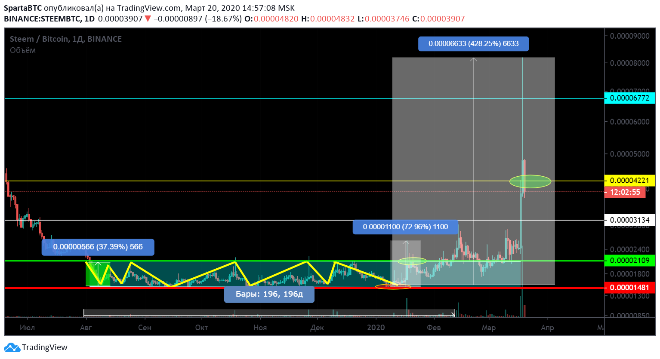
Task: Click the TradingView cloud logo icon
Action: pyautogui.click(x=12, y=347)
